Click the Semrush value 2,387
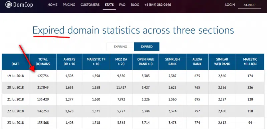Screen dimensions: 267x129 click(172, 76)
